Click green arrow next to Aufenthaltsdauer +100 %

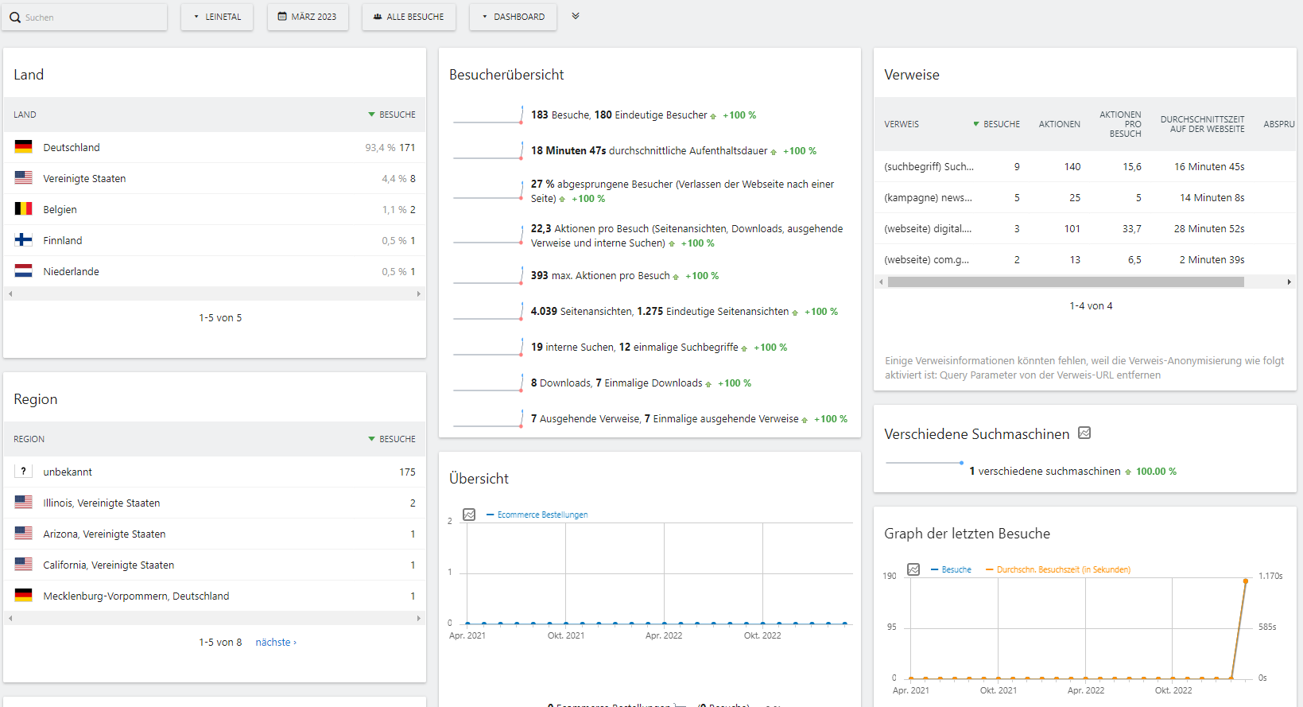tap(774, 152)
